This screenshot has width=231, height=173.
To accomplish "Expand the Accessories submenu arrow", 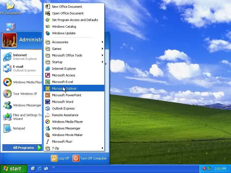I will [103, 42].
